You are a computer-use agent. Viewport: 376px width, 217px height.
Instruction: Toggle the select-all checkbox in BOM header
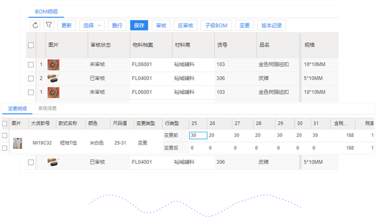[31, 45]
